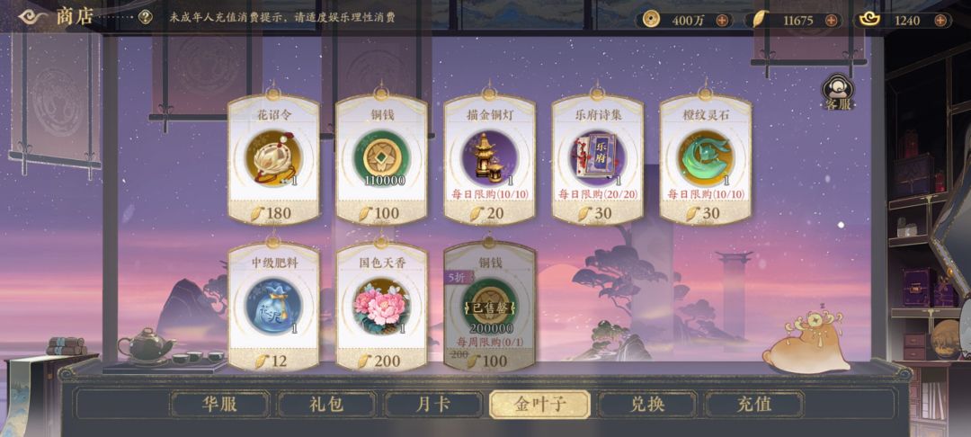Switch to the 礼包 tab
This screenshot has width=971, height=437.
click(326, 405)
